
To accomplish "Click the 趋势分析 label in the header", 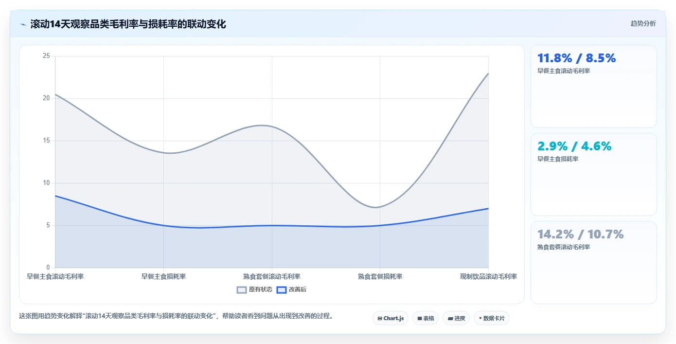I will tap(643, 23).
